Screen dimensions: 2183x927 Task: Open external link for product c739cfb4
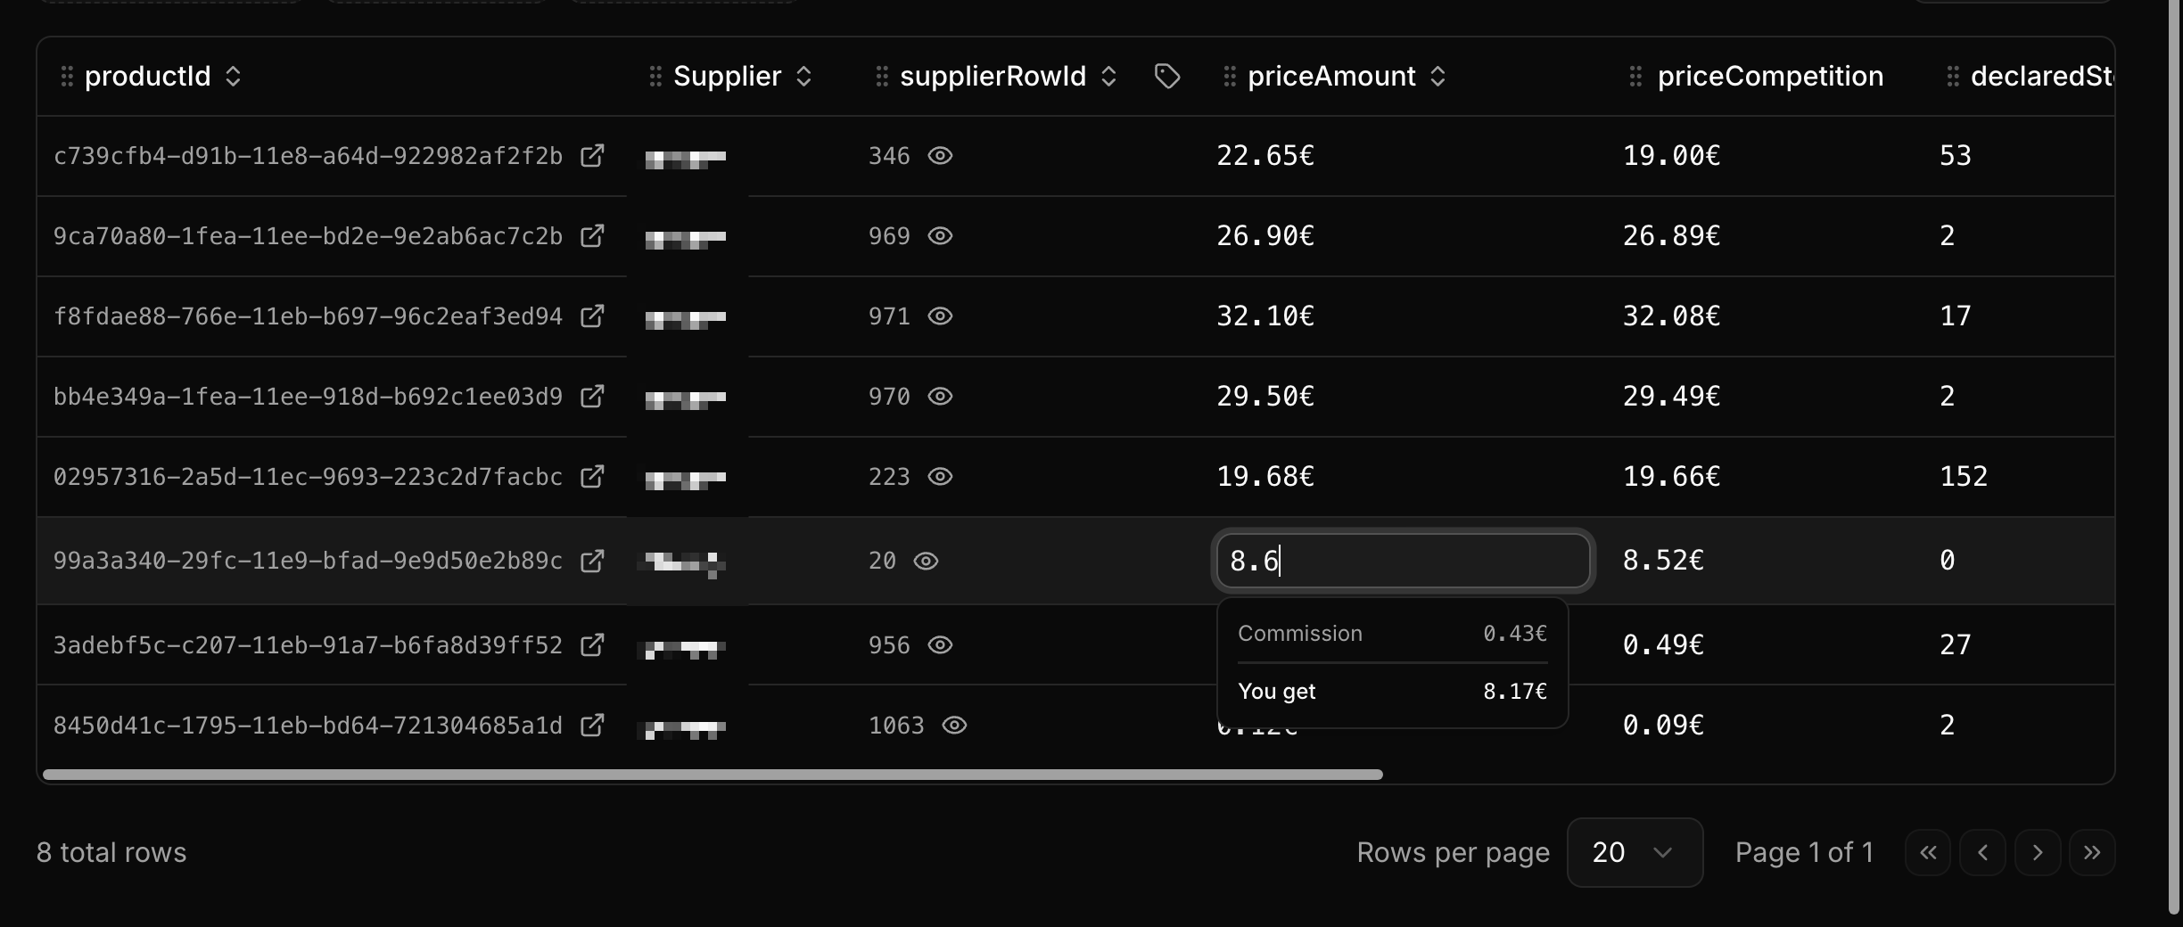tap(592, 156)
